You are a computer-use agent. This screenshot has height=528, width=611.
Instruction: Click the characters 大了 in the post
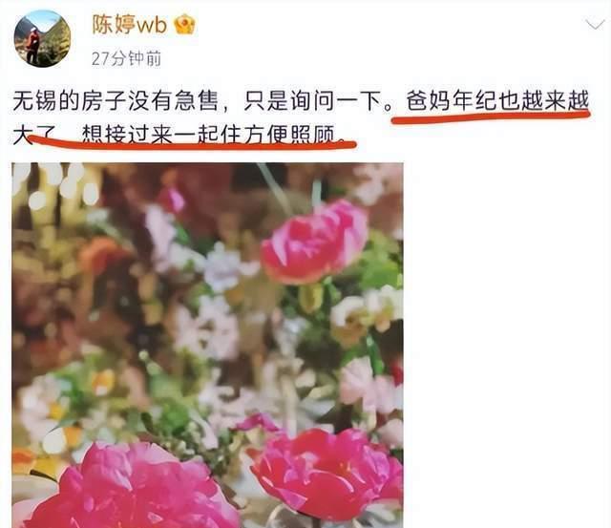click(x=35, y=135)
